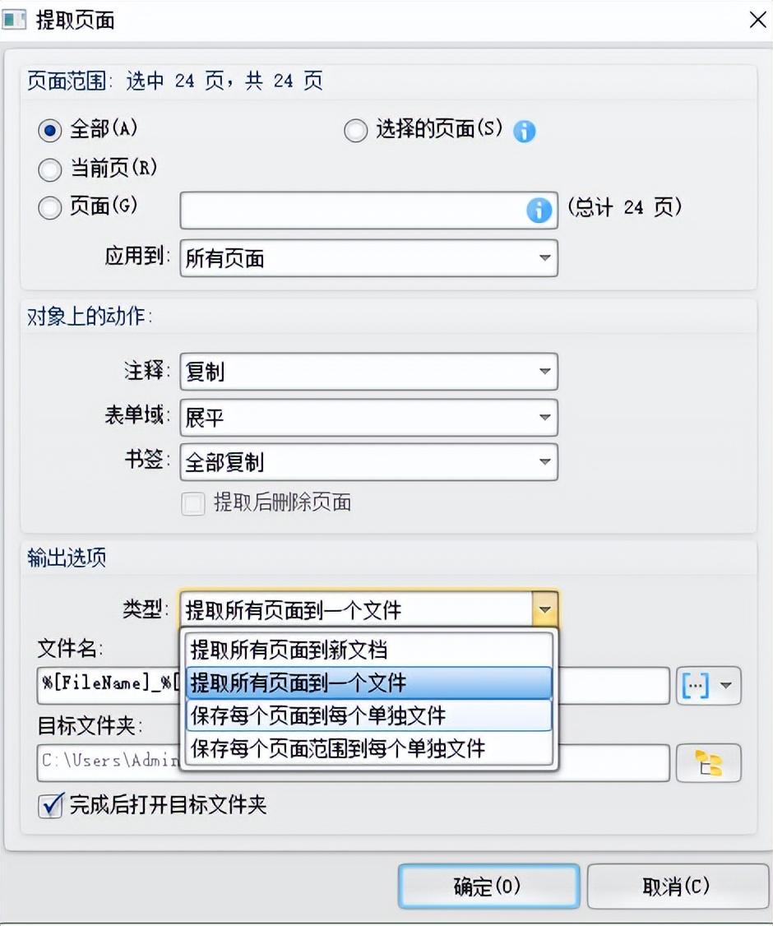The width and height of the screenshot is (773, 926).
Task: Expand the 注释 dropdown
Action: pos(544,372)
